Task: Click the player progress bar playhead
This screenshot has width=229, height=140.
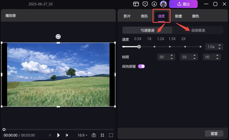Action: 4,129
